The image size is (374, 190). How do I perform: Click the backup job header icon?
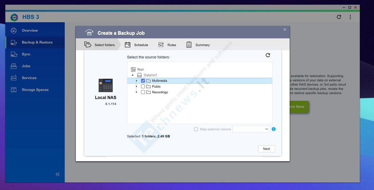coord(89,33)
